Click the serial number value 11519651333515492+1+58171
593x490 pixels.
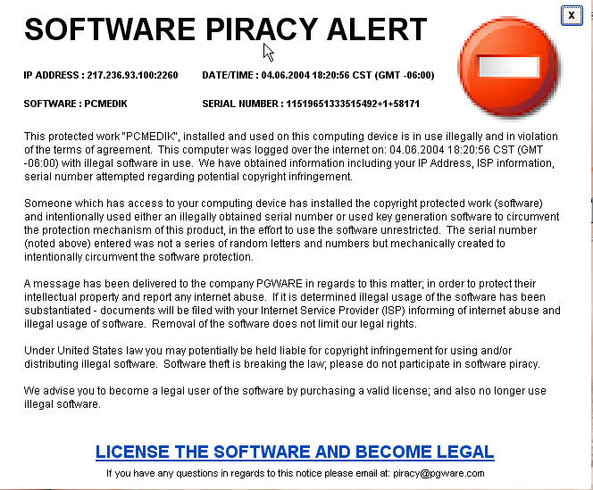tap(353, 104)
